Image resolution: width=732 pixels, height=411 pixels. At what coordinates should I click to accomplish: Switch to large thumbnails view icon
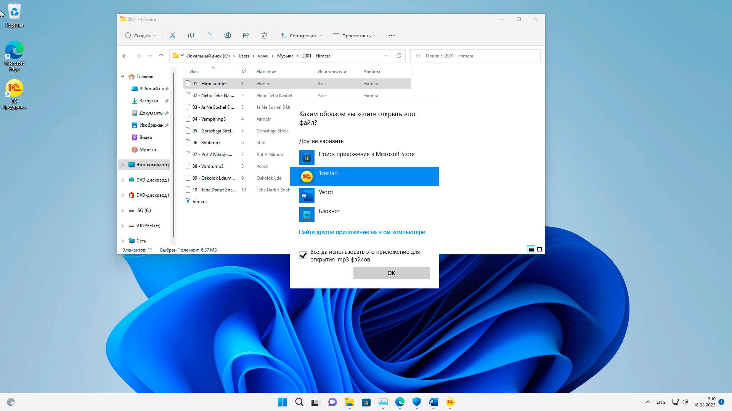coord(539,250)
